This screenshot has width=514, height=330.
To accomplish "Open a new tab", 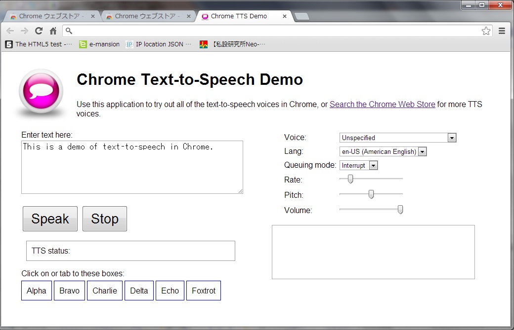I will pyautogui.click(x=301, y=16).
